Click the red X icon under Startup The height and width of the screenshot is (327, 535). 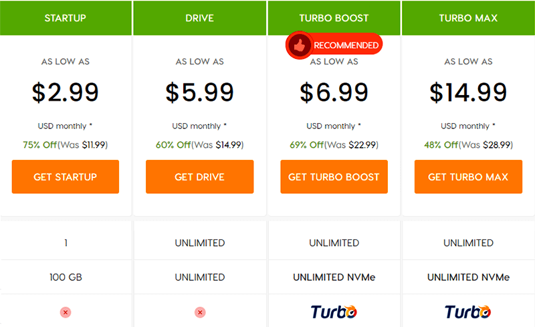tap(66, 312)
